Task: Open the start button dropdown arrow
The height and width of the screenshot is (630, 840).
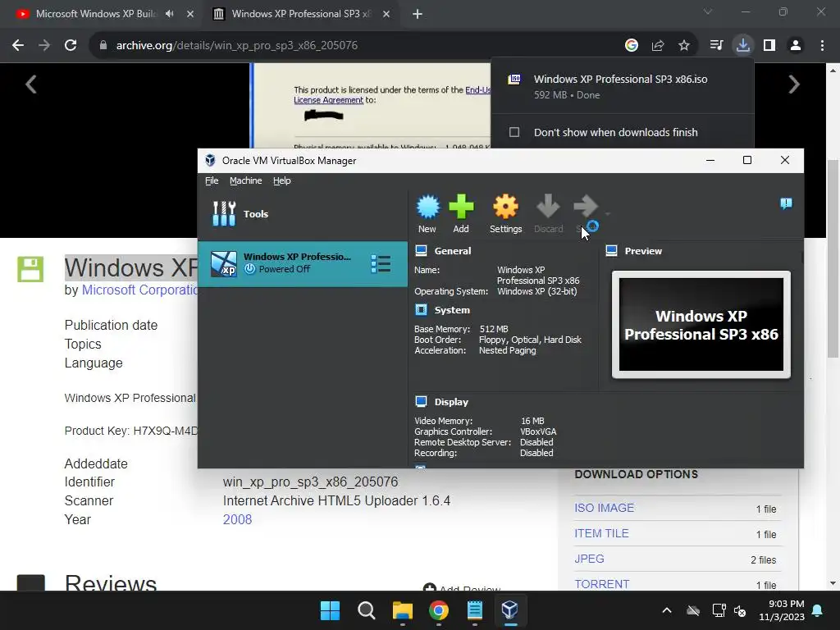Action: tap(608, 214)
